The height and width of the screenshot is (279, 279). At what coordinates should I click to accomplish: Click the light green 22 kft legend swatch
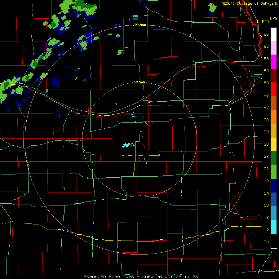pyautogui.click(x=274, y=172)
